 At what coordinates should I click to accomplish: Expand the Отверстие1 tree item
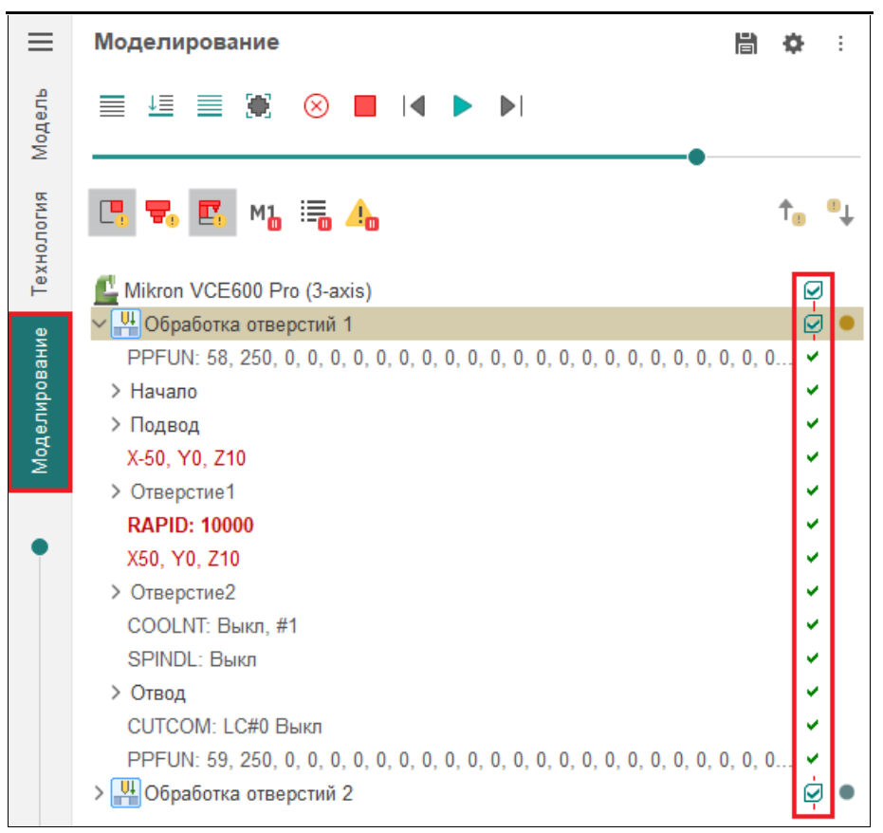coord(116,492)
